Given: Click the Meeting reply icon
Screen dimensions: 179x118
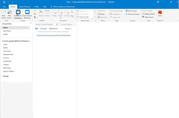Looking at the screenshot, I should pos(72,12).
